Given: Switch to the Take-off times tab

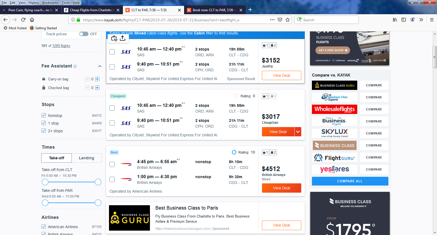Looking at the screenshot, I should [57, 158].
